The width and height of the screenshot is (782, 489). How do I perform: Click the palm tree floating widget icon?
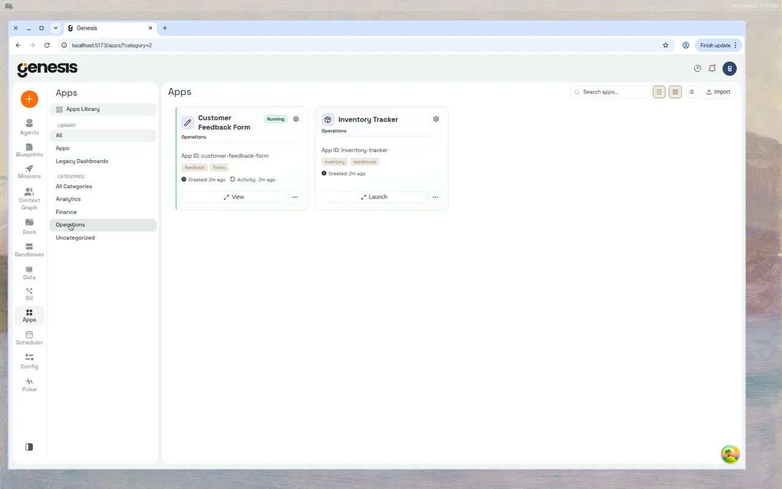click(x=730, y=454)
